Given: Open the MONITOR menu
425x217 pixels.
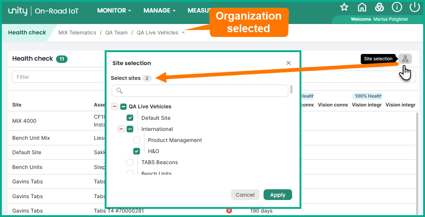Looking at the screenshot, I should click(x=114, y=10).
